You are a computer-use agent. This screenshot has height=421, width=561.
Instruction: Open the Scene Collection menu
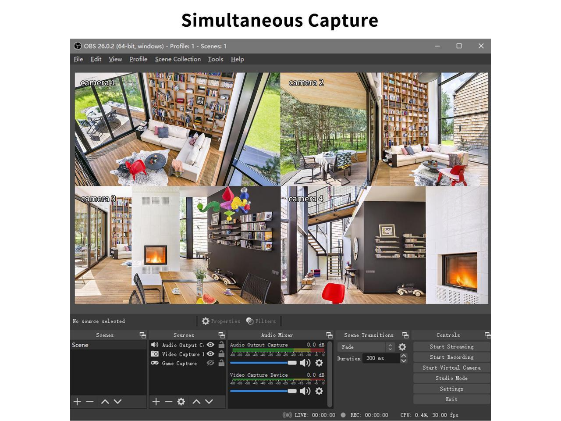[178, 59]
